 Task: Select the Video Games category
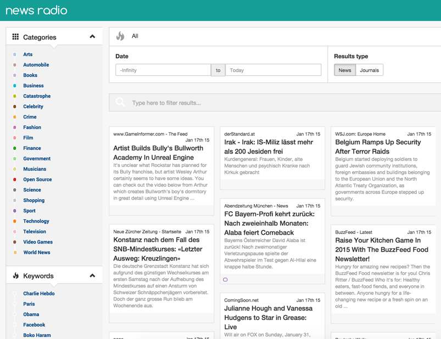tap(38, 242)
